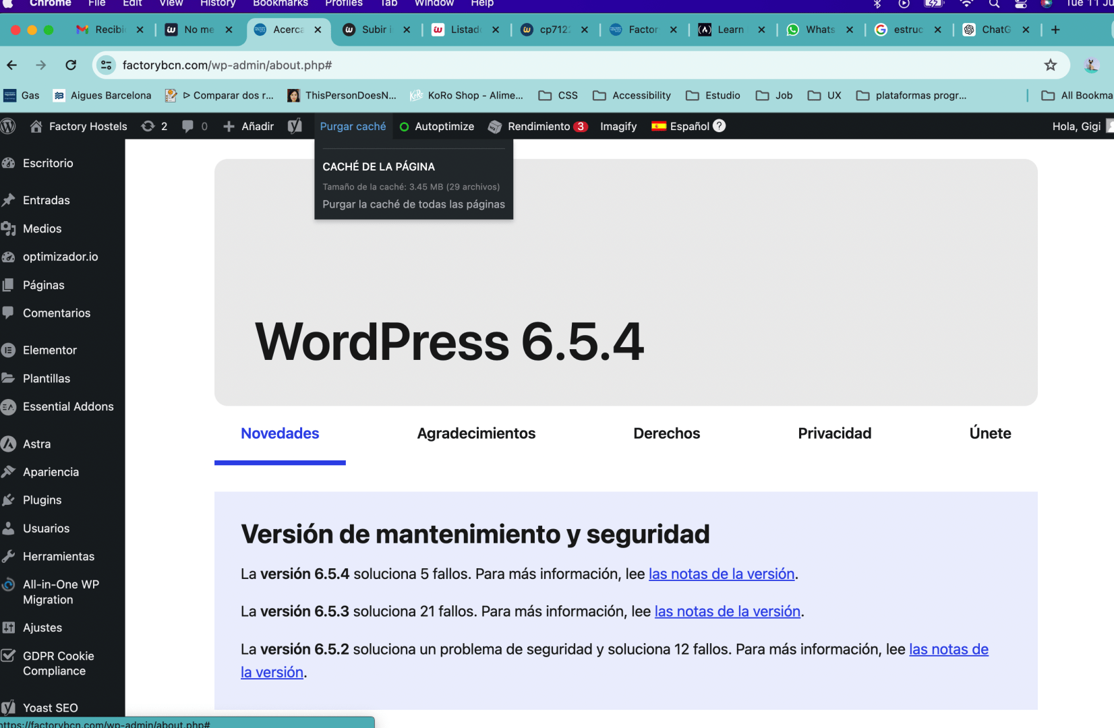Switch to Agradecimientos tab
1114x728 pixels.
click(x=476, y=433)
